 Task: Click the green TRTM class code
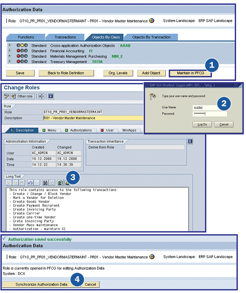pos(97,62)
